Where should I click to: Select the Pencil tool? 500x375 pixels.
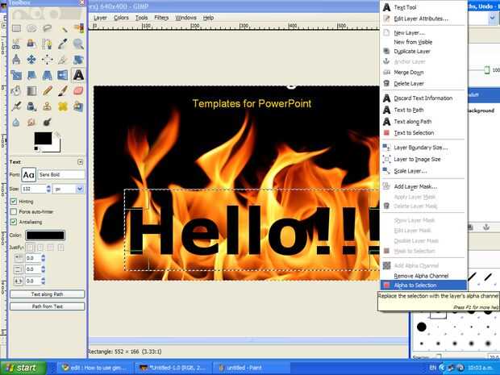point(48,91)
